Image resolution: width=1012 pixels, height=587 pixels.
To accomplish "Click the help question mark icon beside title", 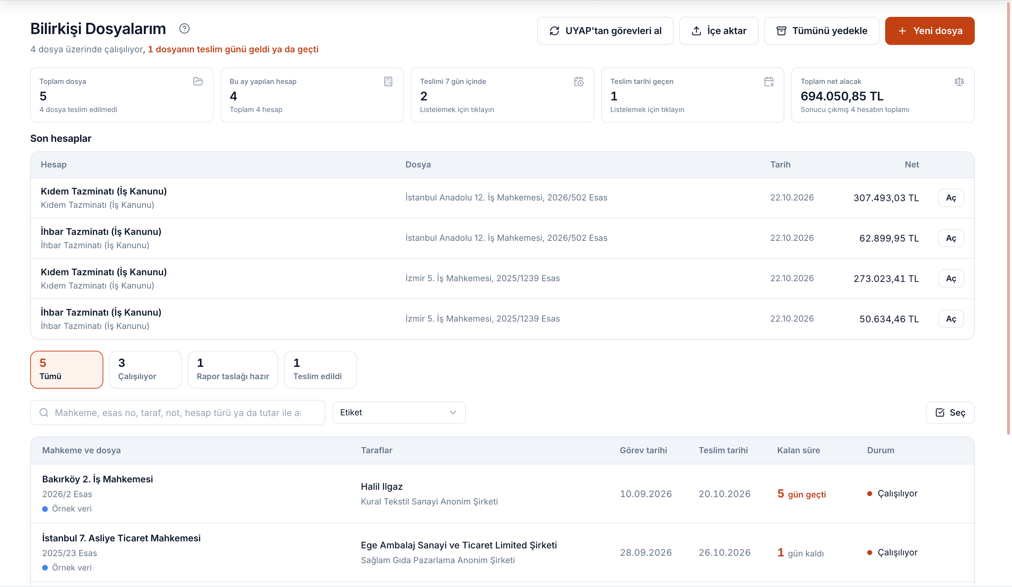I will click(x=184, y=28).
